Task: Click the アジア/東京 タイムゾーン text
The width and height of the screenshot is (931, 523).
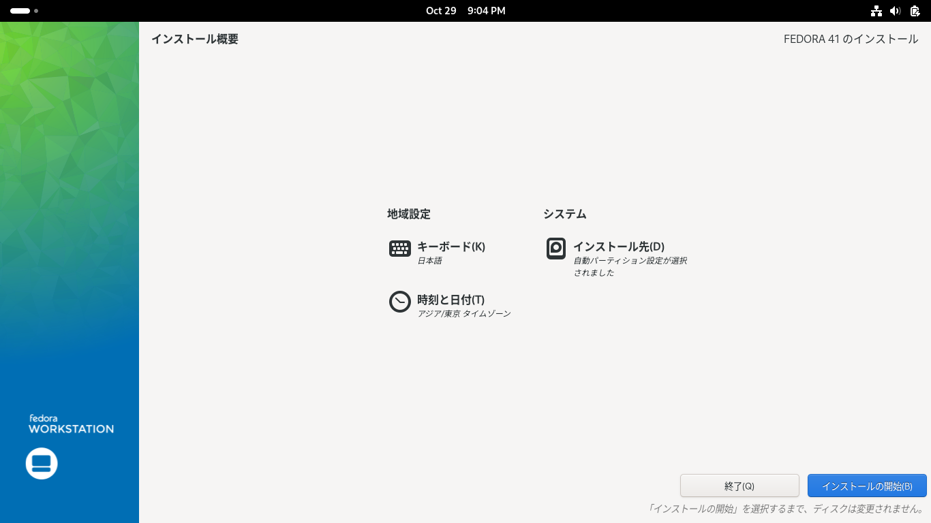Action: [x=464, y=314]
